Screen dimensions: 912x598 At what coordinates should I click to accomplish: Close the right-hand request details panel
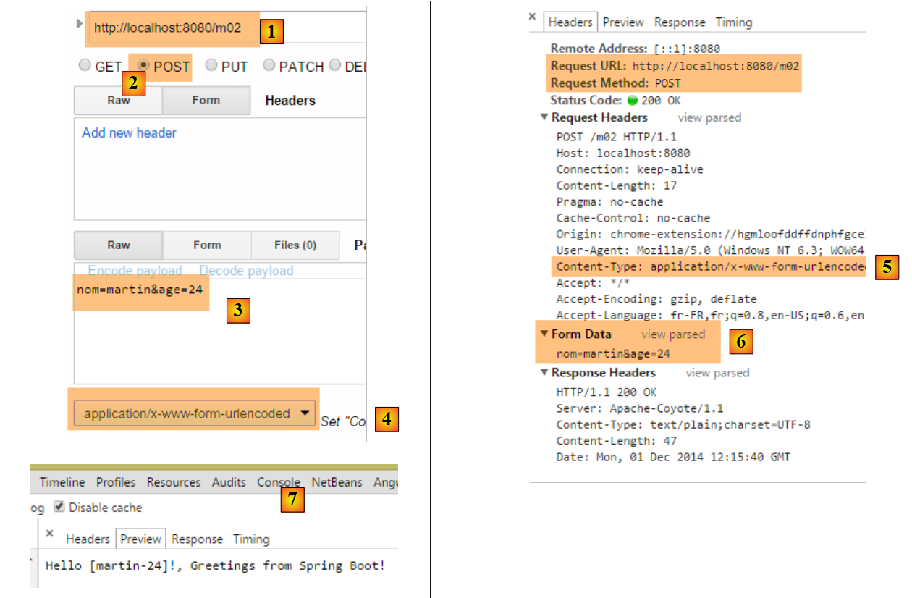pyautogui.click(x=533, y=17)
